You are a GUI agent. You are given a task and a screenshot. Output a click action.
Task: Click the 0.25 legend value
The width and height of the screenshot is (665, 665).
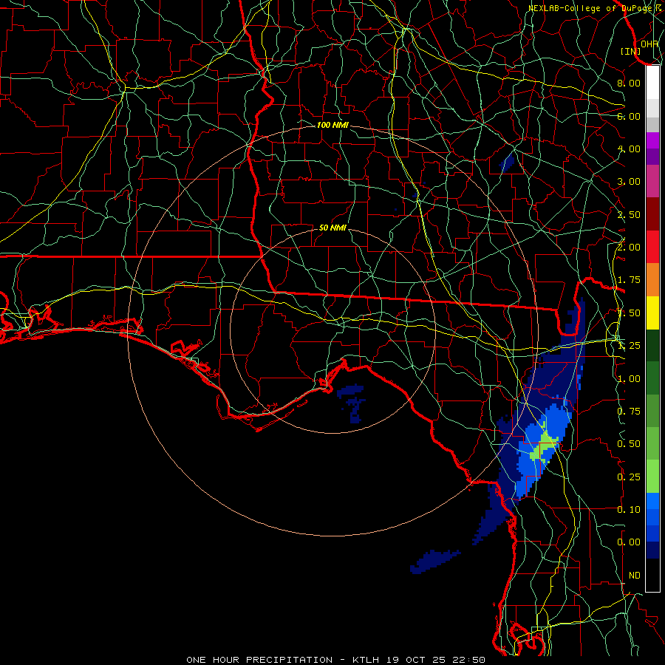click(629, 477)
